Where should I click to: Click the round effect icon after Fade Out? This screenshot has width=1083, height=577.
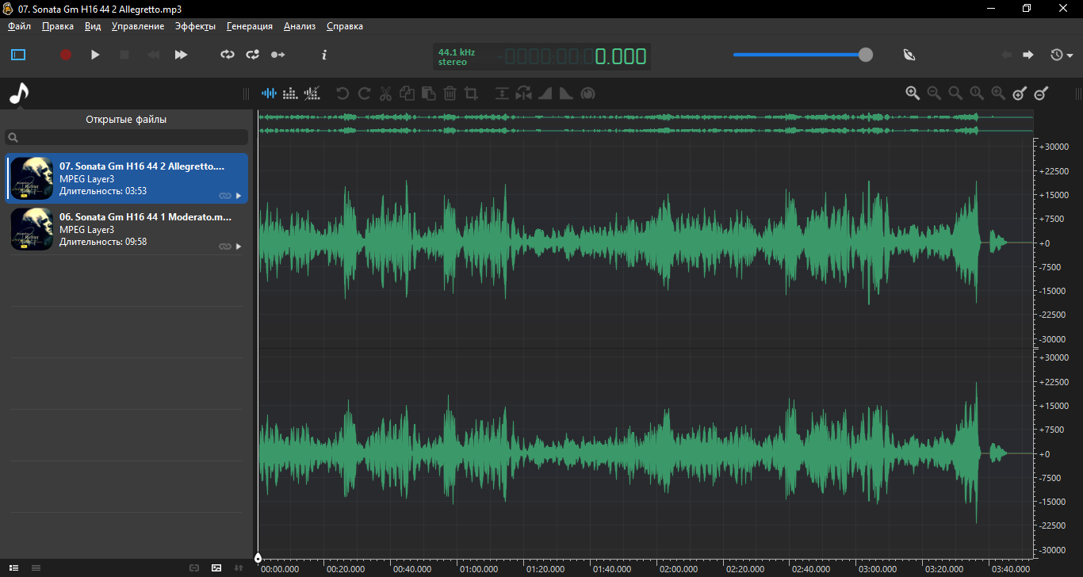587,94
